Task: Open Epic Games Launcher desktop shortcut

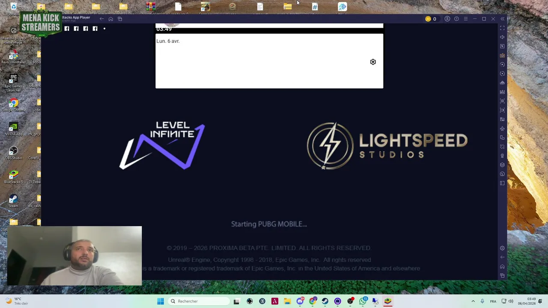Action: [14, 83]
